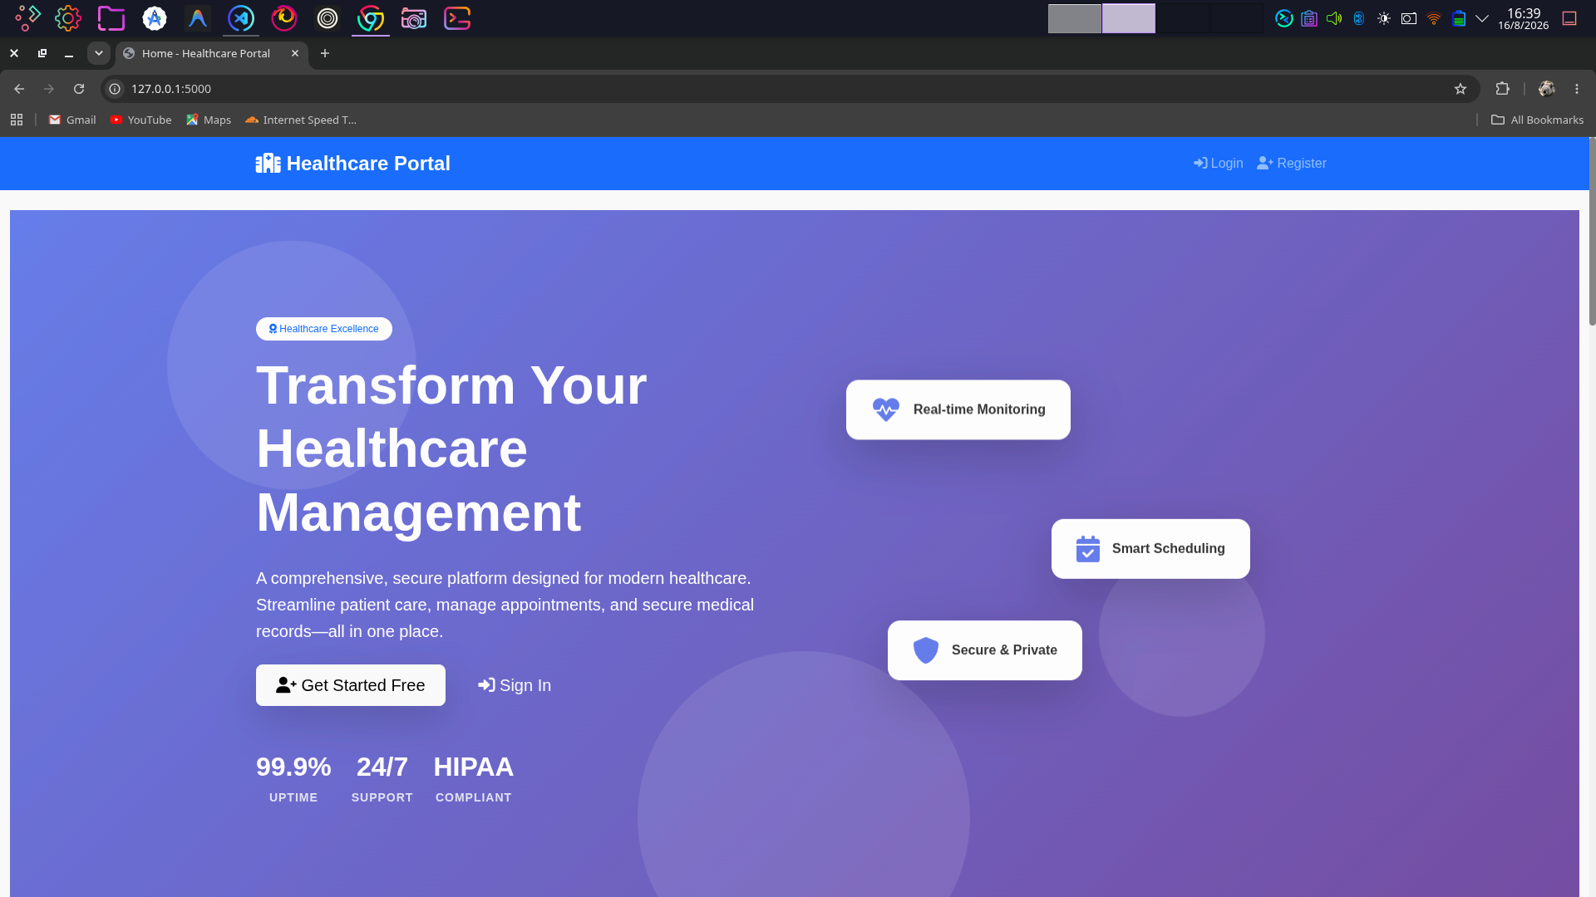
Task: Open the settings gear in the top panel
Action: (x=68, y=18)
